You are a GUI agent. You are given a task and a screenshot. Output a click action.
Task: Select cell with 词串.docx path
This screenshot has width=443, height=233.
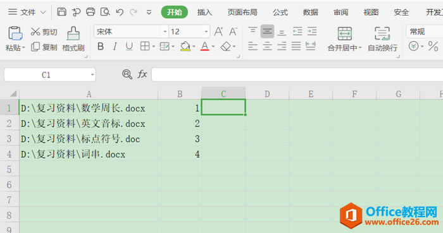pyautogui.click(x=89, y=154)
